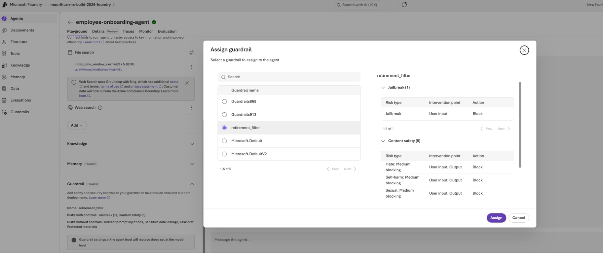
Task: Expand the Knowledge section chevron
Action: [x=192, y=144]
